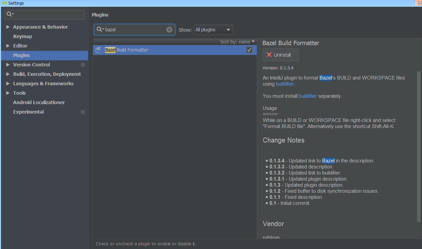422x249 pixels.
Task: Expand the Languages & Frameworks arrow
Action: pos(8,84)
